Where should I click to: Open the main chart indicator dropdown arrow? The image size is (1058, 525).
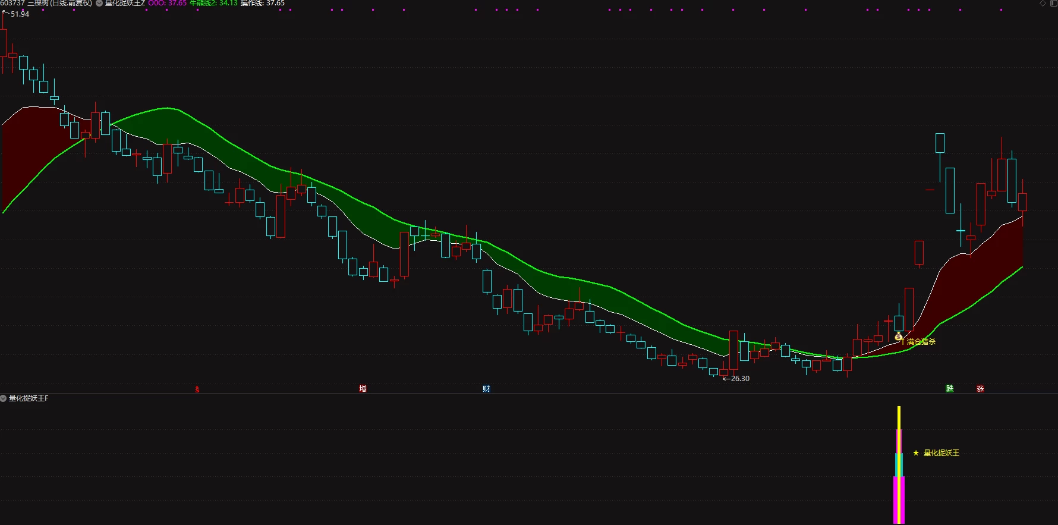click(x=99, y=3)
